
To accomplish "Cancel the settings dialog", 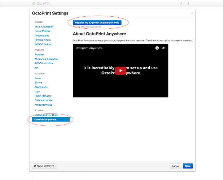I will point(176,166).
